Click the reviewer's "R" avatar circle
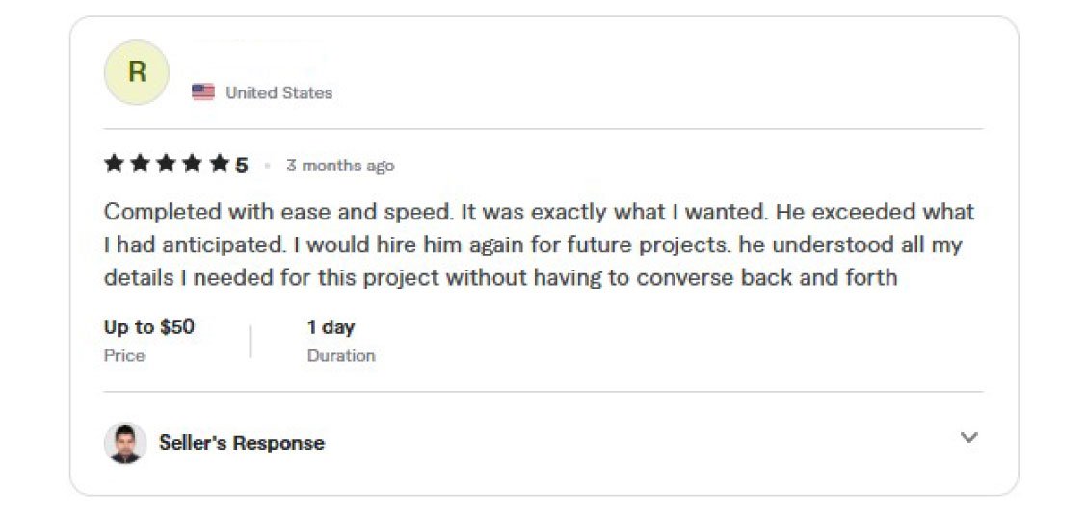The image size is (1086, 515). point(137,73)
